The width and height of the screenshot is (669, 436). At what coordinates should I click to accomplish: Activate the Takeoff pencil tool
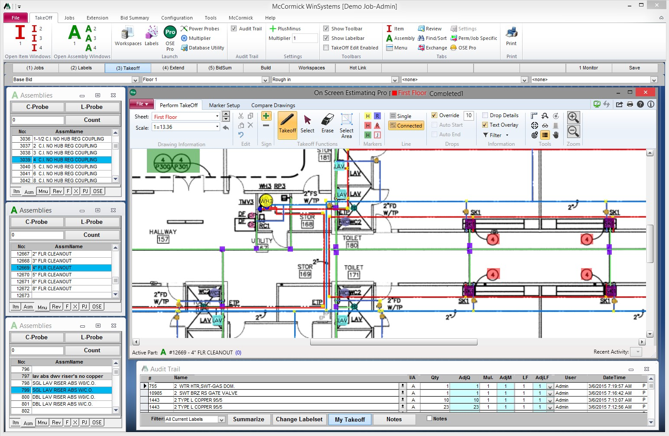287,125
